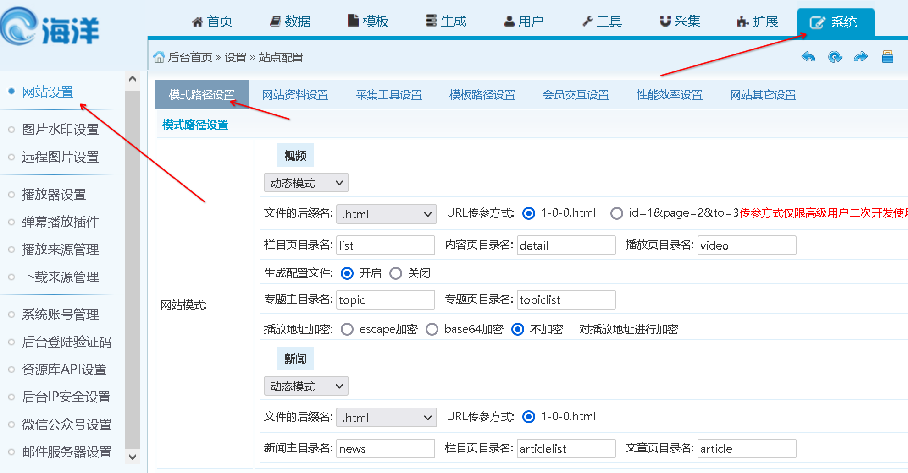The height and width of the screenshot is (473, 908).
Task: Click the 内容页目录名 detail field
Action: pyautogui.click(x=566, y=245)
